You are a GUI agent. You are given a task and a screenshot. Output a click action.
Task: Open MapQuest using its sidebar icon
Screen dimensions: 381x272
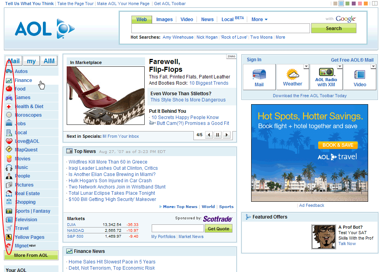coord(9,150)
